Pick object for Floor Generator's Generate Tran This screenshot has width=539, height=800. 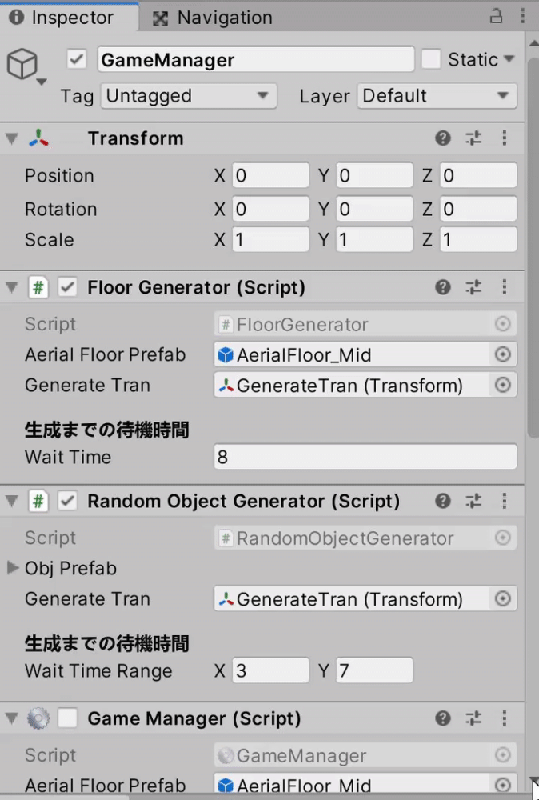click(503, 386)
